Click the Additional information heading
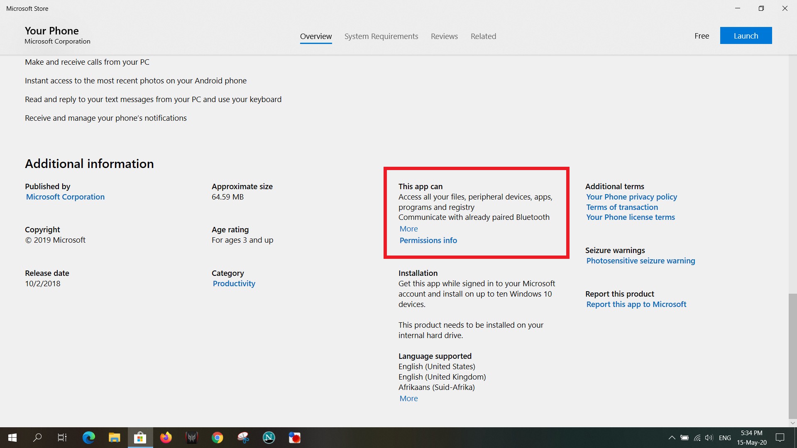Viewport: 797px width, 448px height. [89, 164]
